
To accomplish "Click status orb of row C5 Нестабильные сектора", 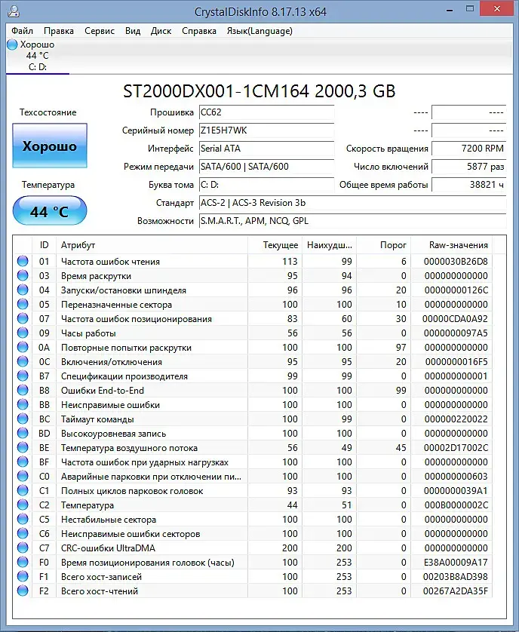I will pos(23,519).
